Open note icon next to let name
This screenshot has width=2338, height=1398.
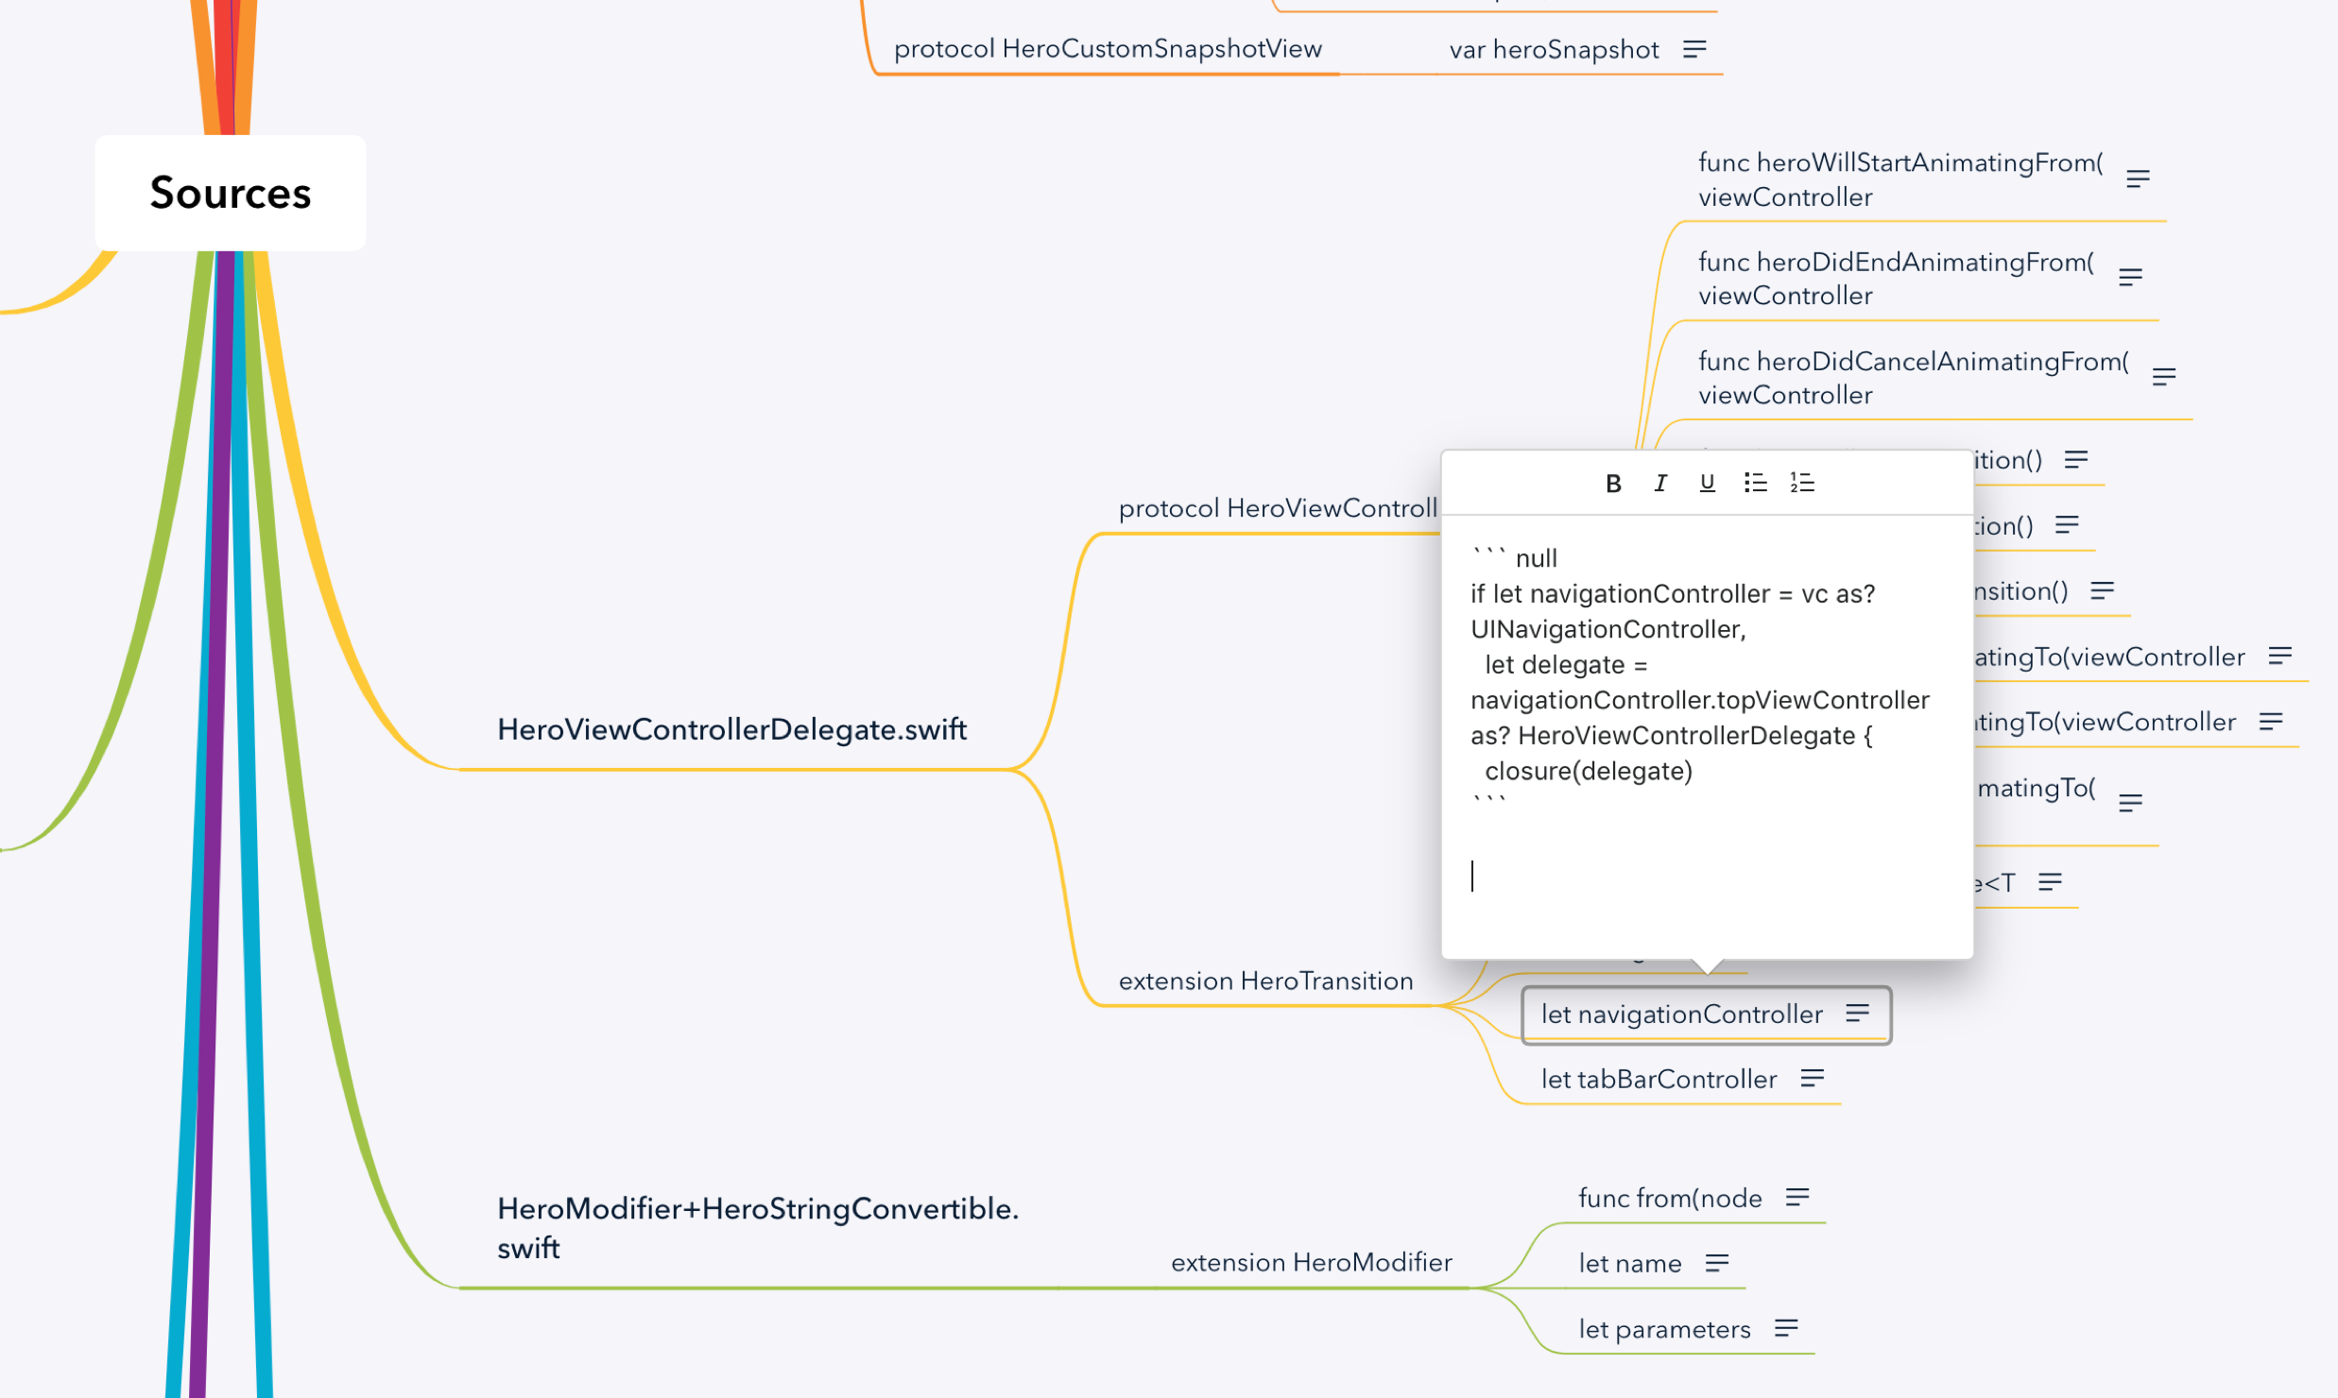tap(1717, 1263)
